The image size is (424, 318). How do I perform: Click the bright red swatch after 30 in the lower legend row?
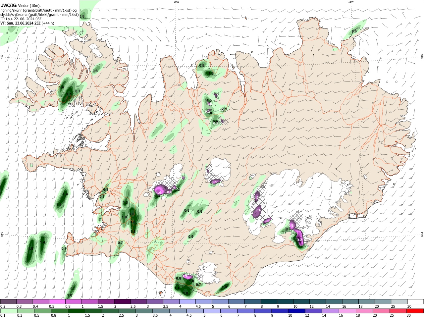(x=415, y=311)
